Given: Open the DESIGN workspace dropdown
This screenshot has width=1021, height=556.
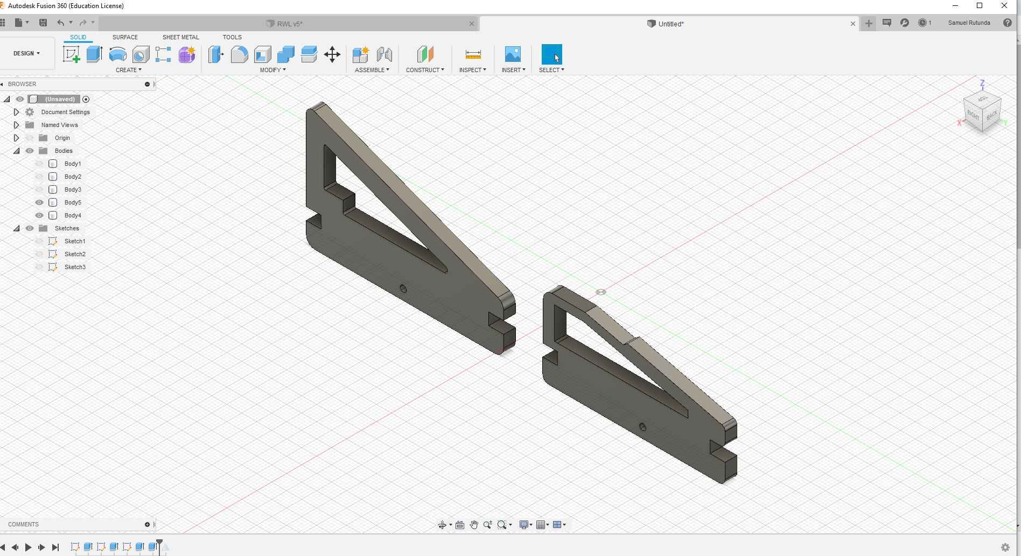Looking at the screenshot, I should 26,53.
